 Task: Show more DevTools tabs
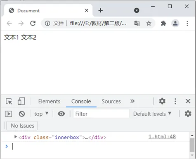click(132, 101)
